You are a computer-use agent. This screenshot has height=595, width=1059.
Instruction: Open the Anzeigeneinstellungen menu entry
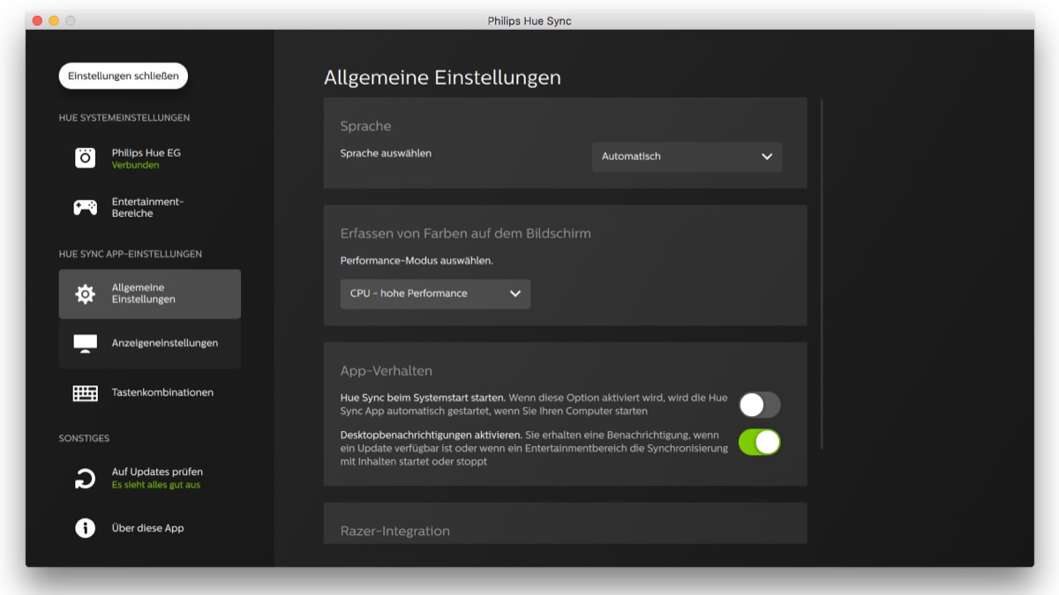tap(149, 344)
